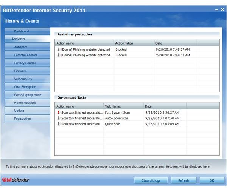Show Firewall events
The image size is (227, 188).
click(x=27, y=71)
